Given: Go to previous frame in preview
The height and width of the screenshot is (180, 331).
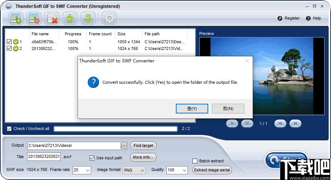Looking at the screenshot, I should [x=280, y=124].
